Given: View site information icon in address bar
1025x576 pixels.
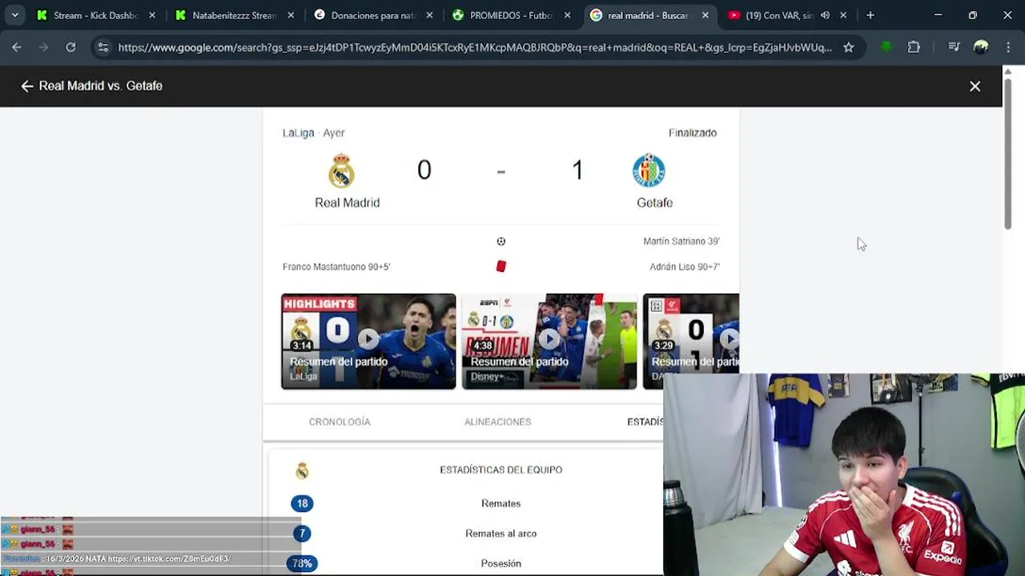Looking at the screenshot, I should pyautogui.click(x=102, y=47).
